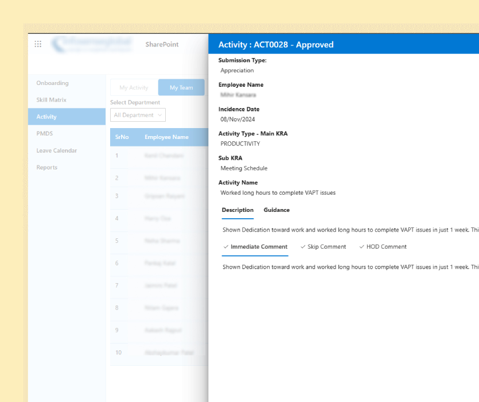
Task: Open the app launcher waffle icon
Action: point(38,44)
